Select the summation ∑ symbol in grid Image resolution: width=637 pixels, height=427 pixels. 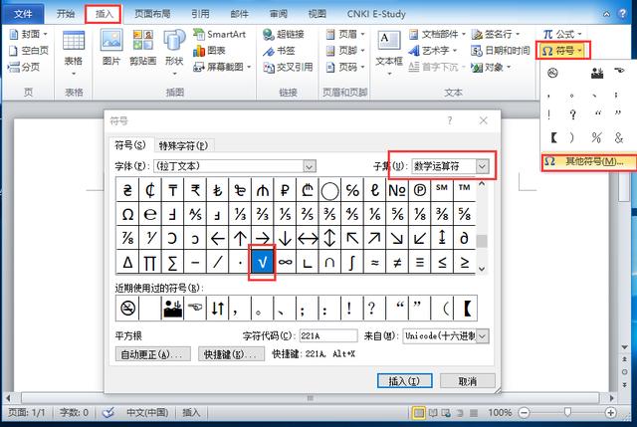click(x=172, y=263)
